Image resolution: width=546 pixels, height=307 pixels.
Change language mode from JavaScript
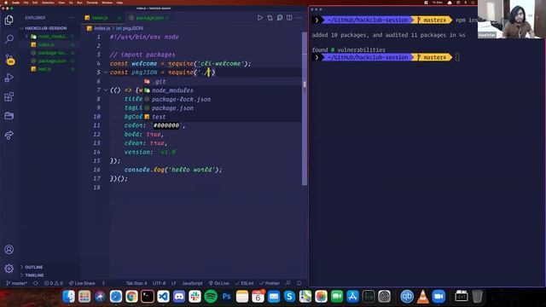point(192,283)
